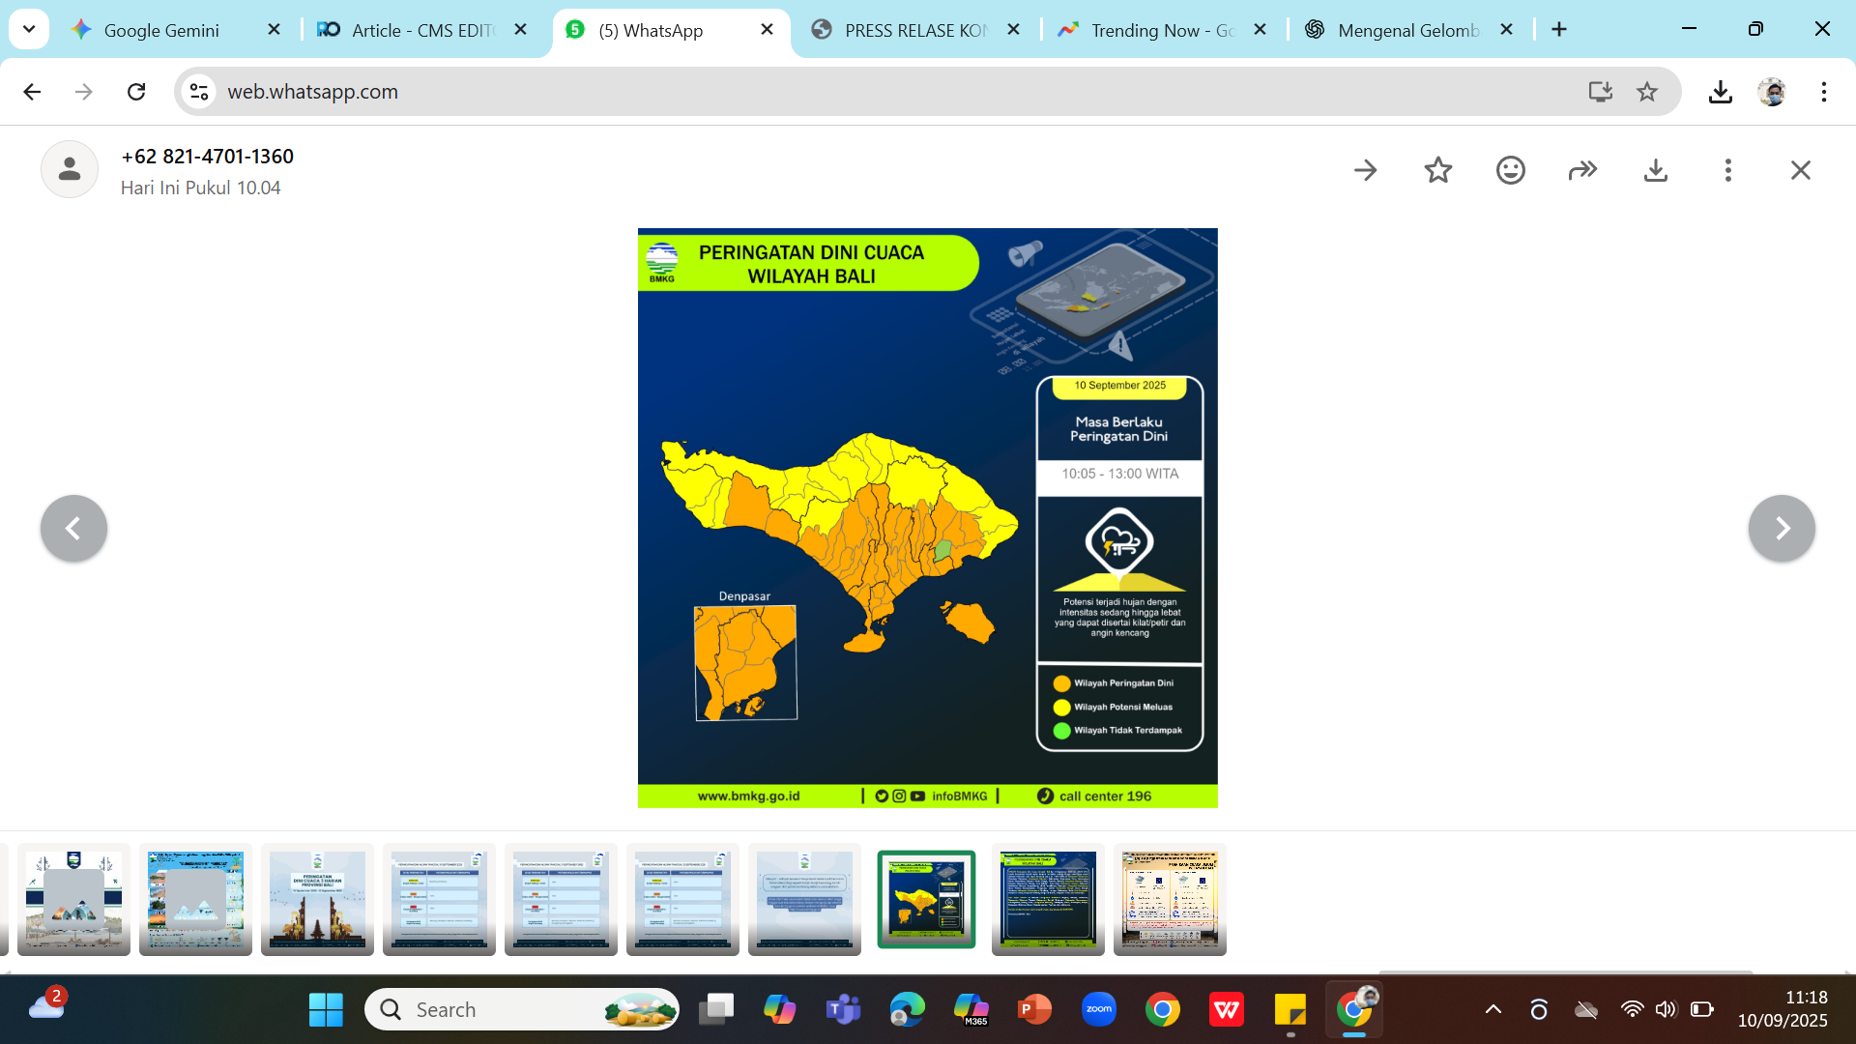
Task: Close the WhatsApp media viewer
Action: pos(1801,171)
